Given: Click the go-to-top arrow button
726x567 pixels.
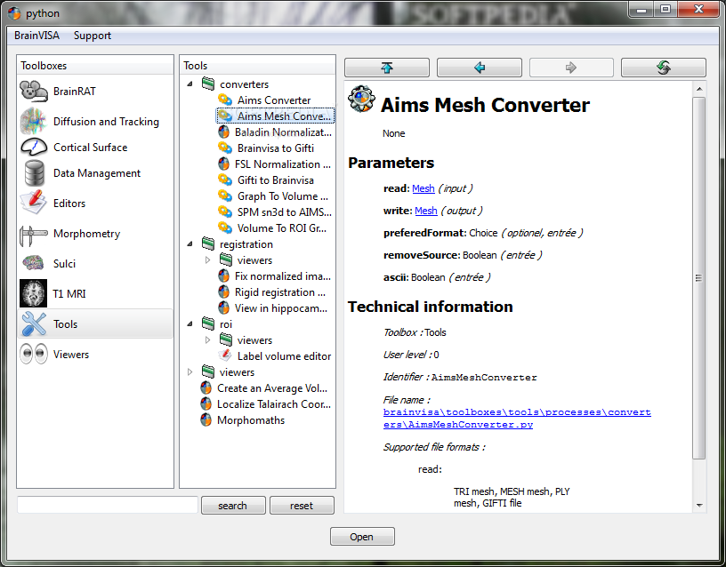Looking at the screenshot, I should pyautogui.click(x=387, y=68).
